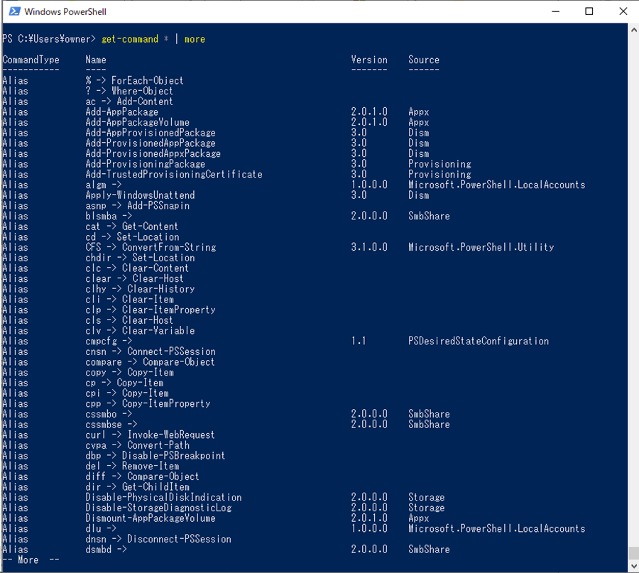
Task: Click the "Add-ProvisioningPackage" name
Action: tap(145, 164)
